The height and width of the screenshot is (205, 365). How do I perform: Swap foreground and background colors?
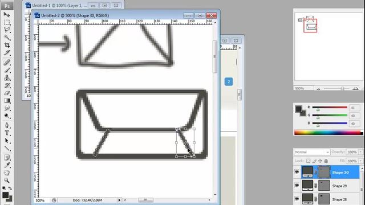(10, 188)
